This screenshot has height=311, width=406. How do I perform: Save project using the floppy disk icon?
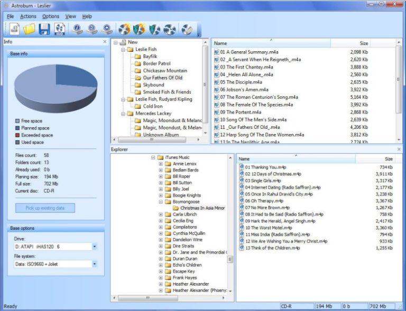pyautogui.click(x=44, y=30)
